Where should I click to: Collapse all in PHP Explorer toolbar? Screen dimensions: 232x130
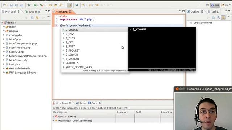tap(32, 18)
